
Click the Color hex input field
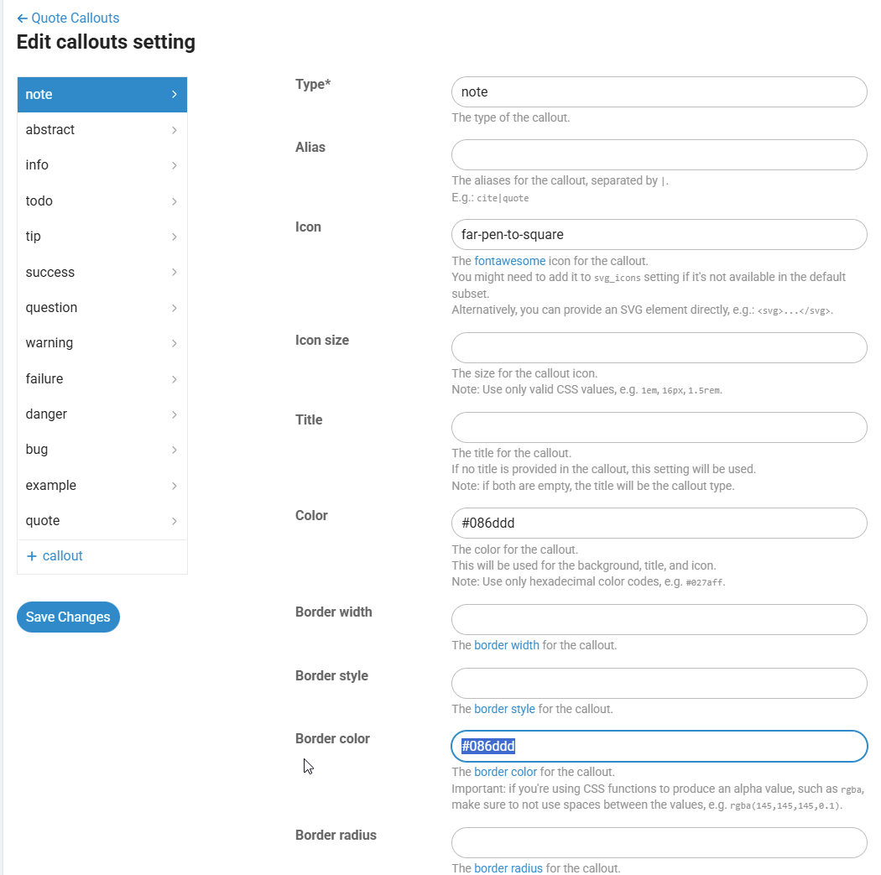(x=659, y=523)
